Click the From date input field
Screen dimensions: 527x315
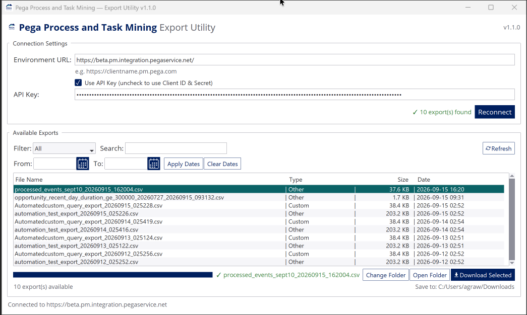(55, 164)
